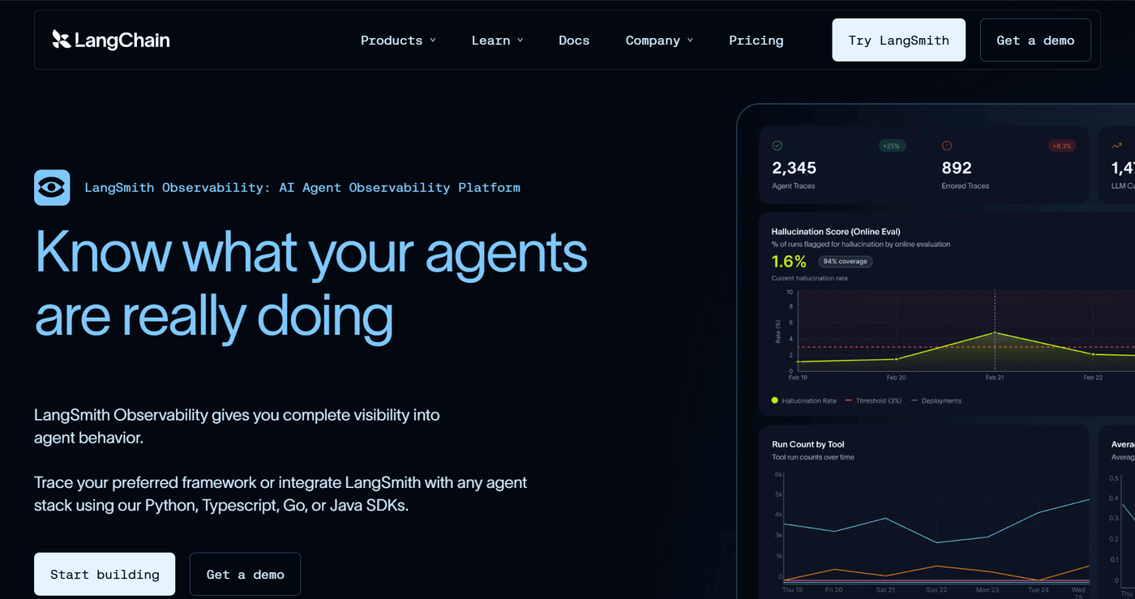Open the Pricing page
Image resolution: width=1135 pixels, height=599 pixels.
[x=756, y=41]
